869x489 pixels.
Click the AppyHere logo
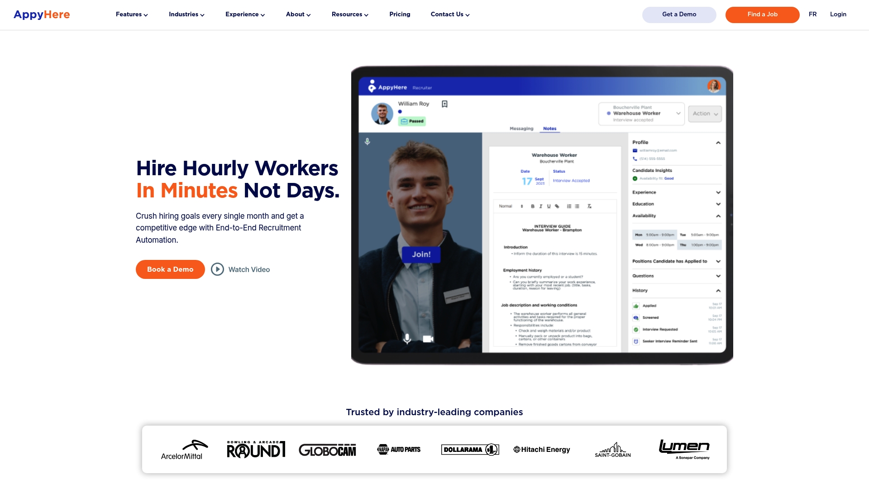(42, 14)
